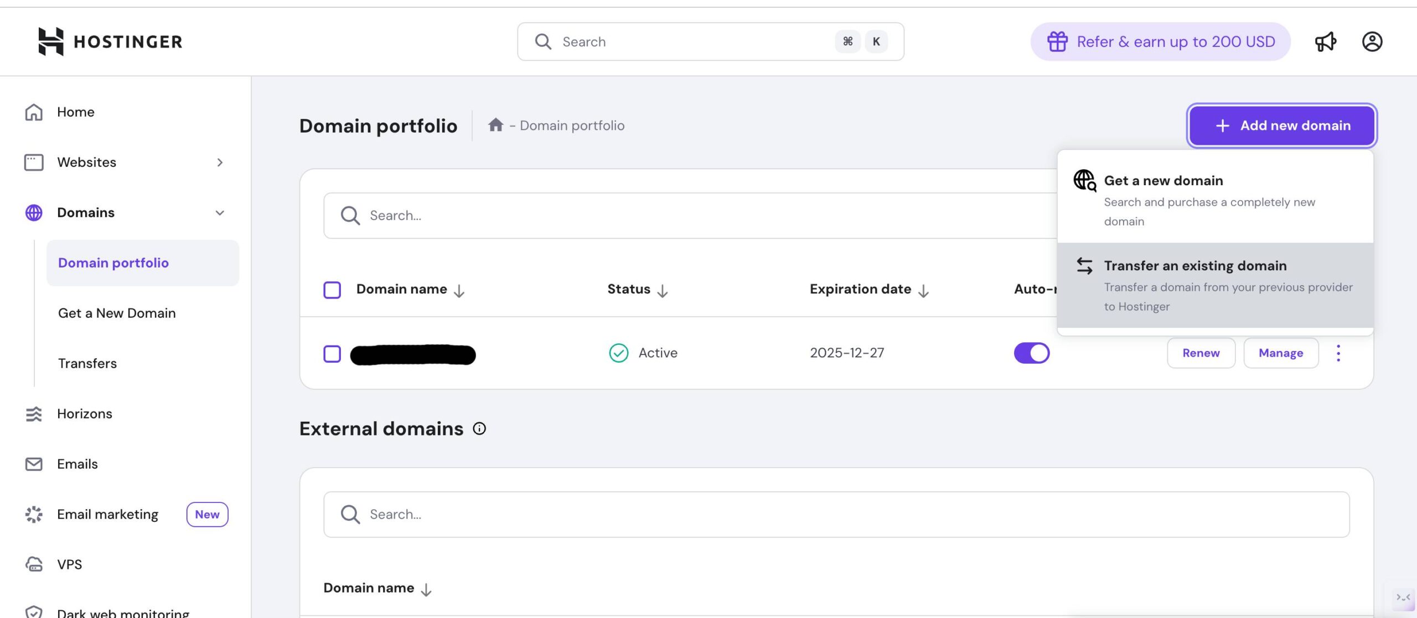Collapse the Domains sidebar section
Screen dimensions: 1417x618
(x=219, y=213)
